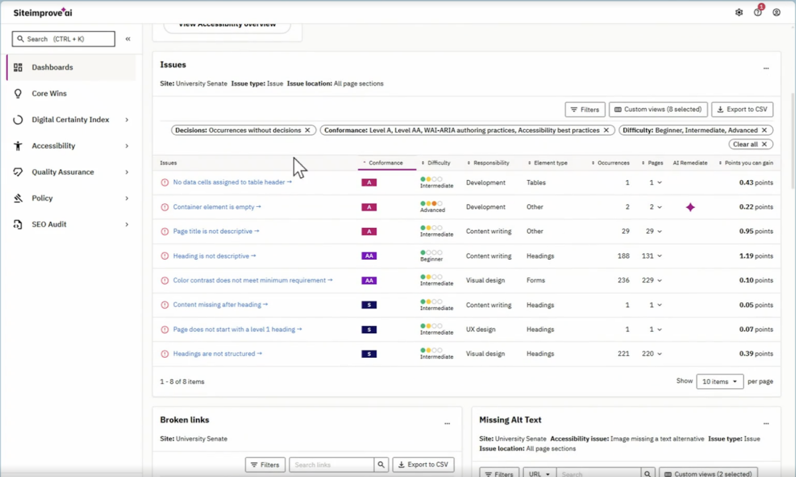Image resolution: width=796 pixels, height=477 pixels.
Task: Click error icon beside Headings are not structured
Action: pos(165,354)
